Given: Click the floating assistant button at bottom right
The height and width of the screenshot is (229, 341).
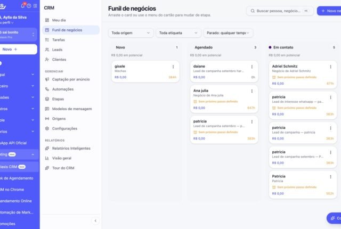Looking at the screenshot, I should tap(334, 218).
